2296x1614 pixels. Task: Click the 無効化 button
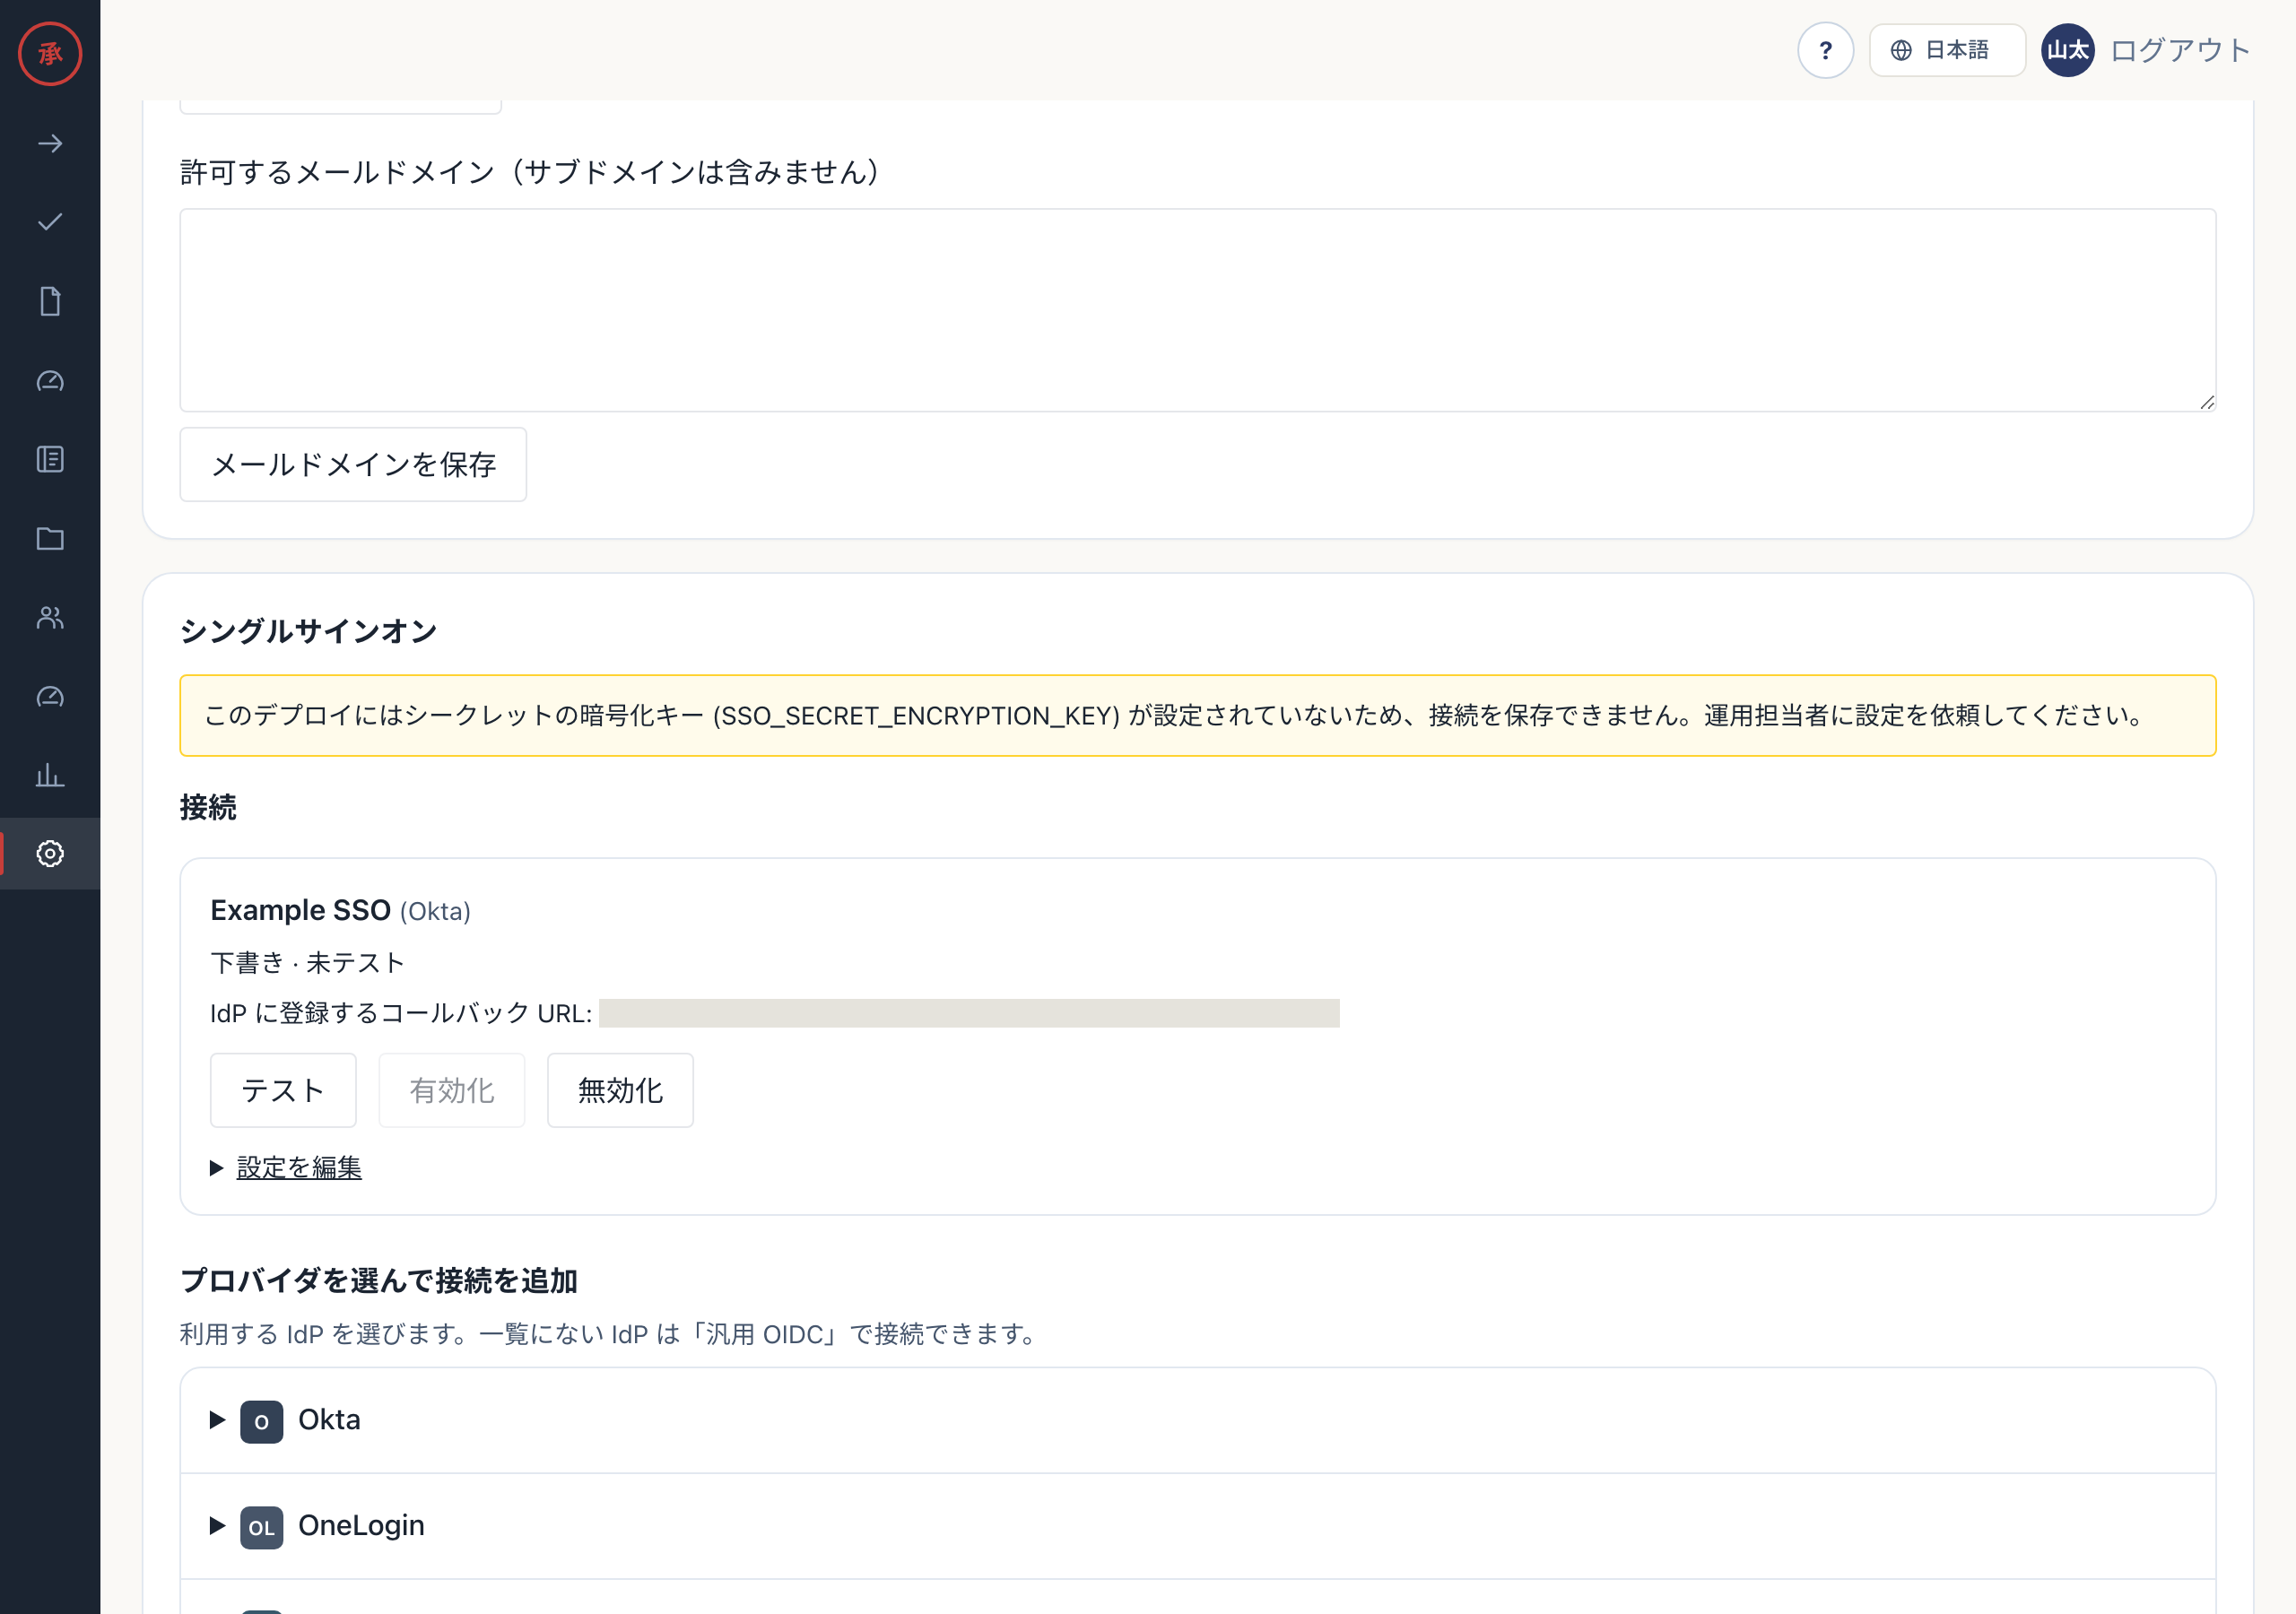click(620, 1090)
